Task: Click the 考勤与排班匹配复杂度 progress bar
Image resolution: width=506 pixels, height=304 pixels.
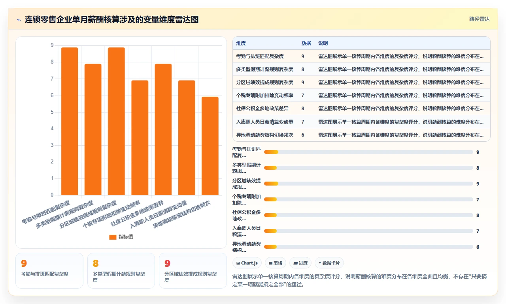Action: point(368,152)
